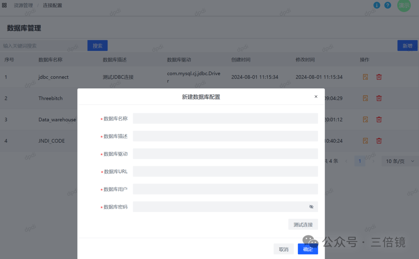419x259 pixels.
Task: Open 资源管理 in the breadcrumb
Action: [23, 5]
